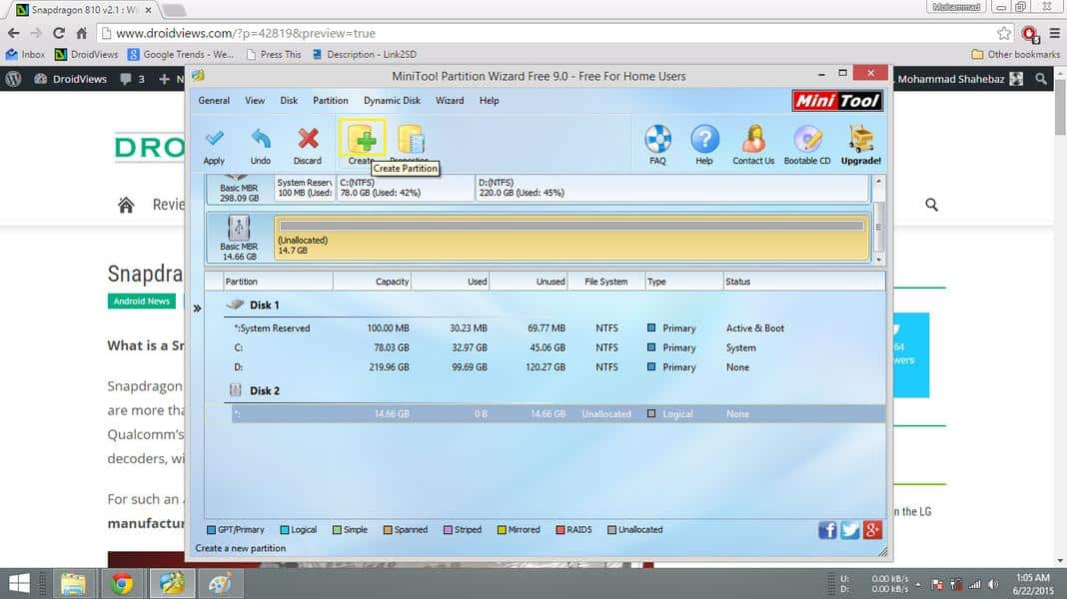Click the Android News tag on page
Image resolution: width=1067 pixels, height=599 pixels.
[142, 301]
